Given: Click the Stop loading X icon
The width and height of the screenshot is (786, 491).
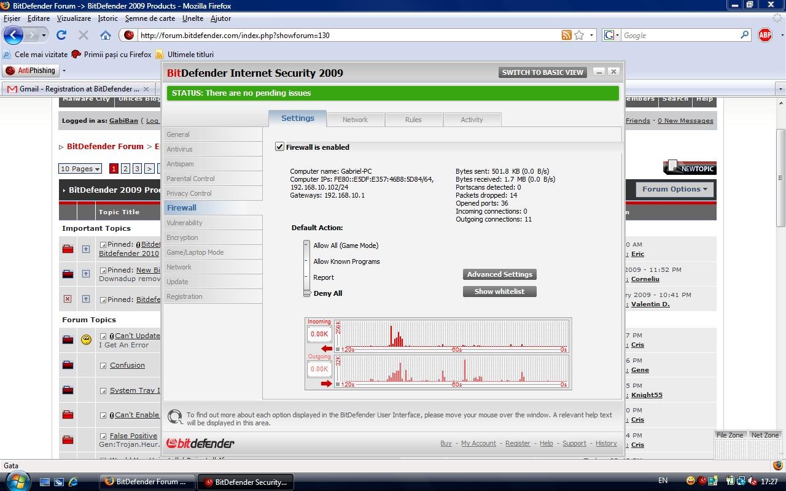Looking at the screenshot, I should 84,35.
